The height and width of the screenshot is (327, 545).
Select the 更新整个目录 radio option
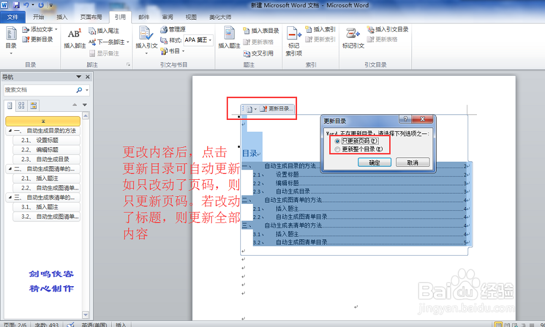click(337, 149)
